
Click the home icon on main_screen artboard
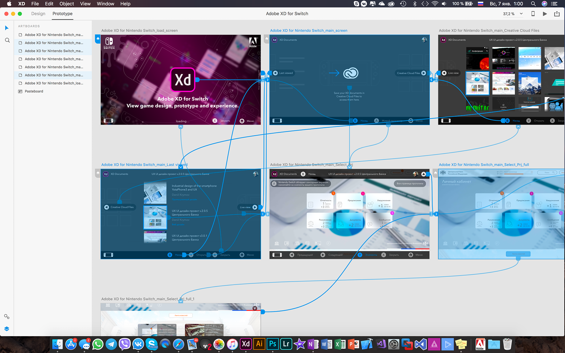click(267, 39)
